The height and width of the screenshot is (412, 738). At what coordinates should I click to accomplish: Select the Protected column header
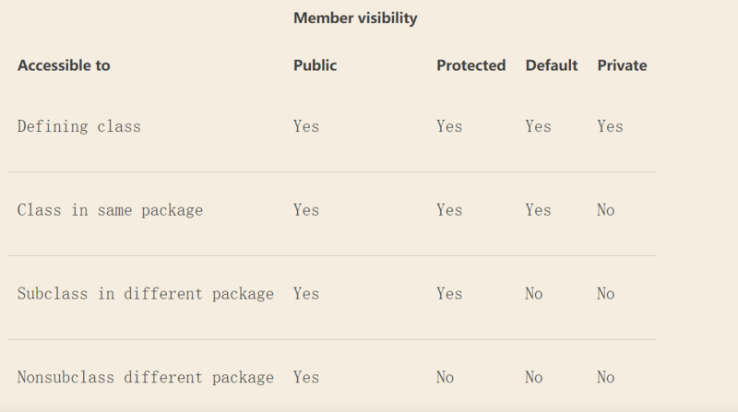click(470, 65)
